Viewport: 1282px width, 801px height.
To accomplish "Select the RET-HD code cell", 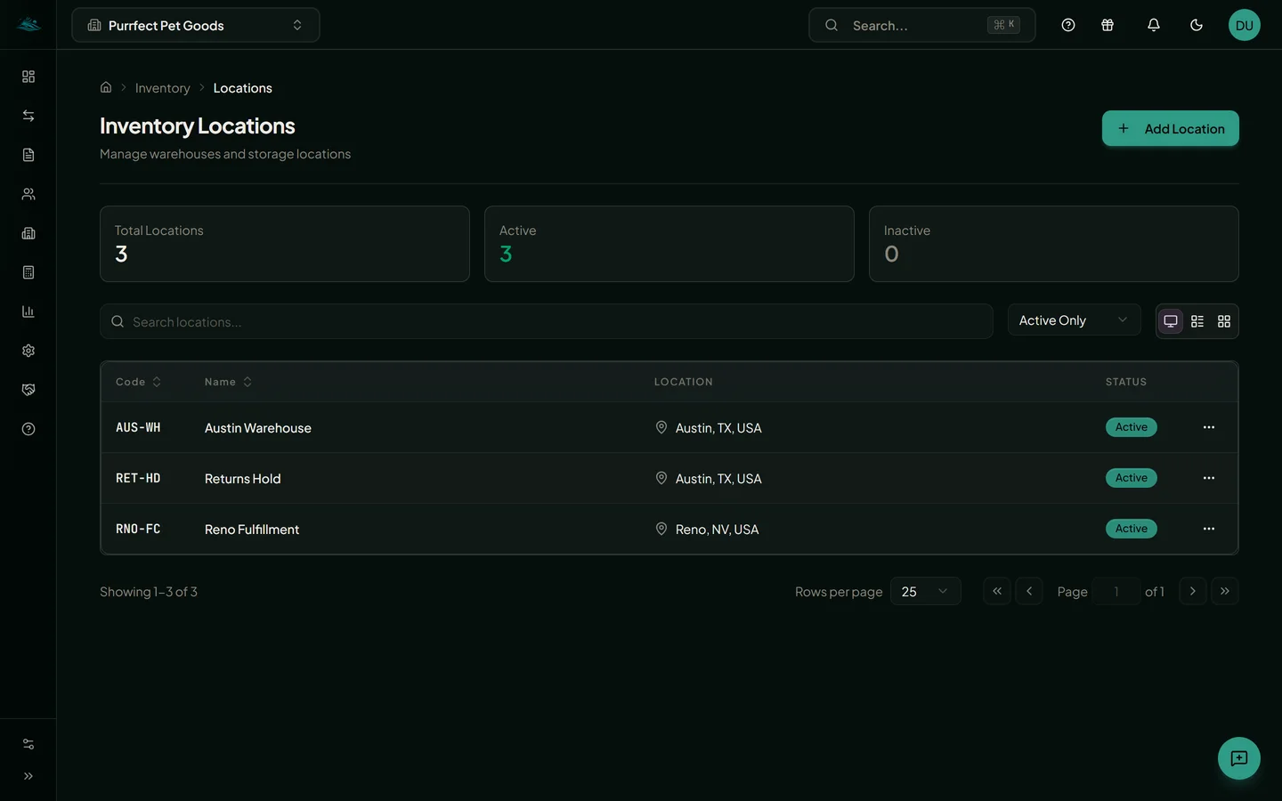I will 138,478.
